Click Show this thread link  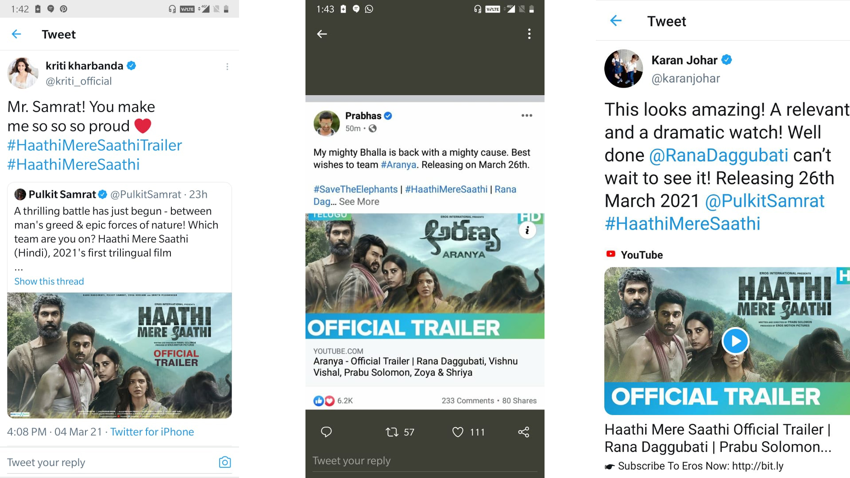[x=49, y=281]
